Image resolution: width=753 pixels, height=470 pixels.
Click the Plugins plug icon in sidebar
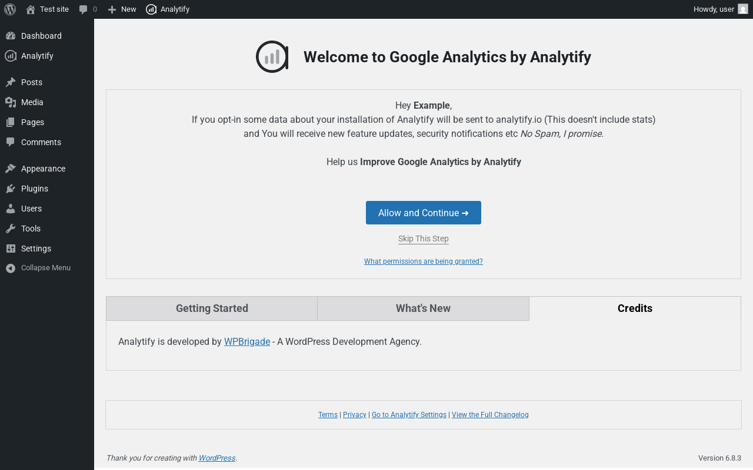pos(11,189)
